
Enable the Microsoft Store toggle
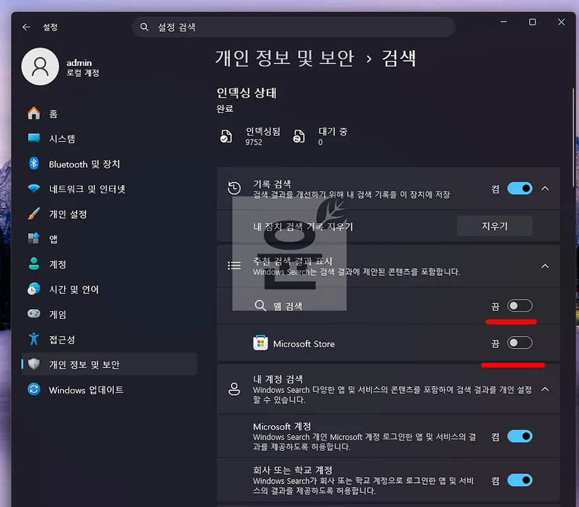(520, 343)
